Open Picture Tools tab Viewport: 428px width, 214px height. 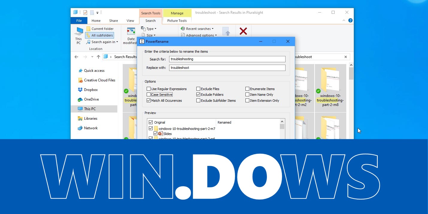(x=177, y=21)
